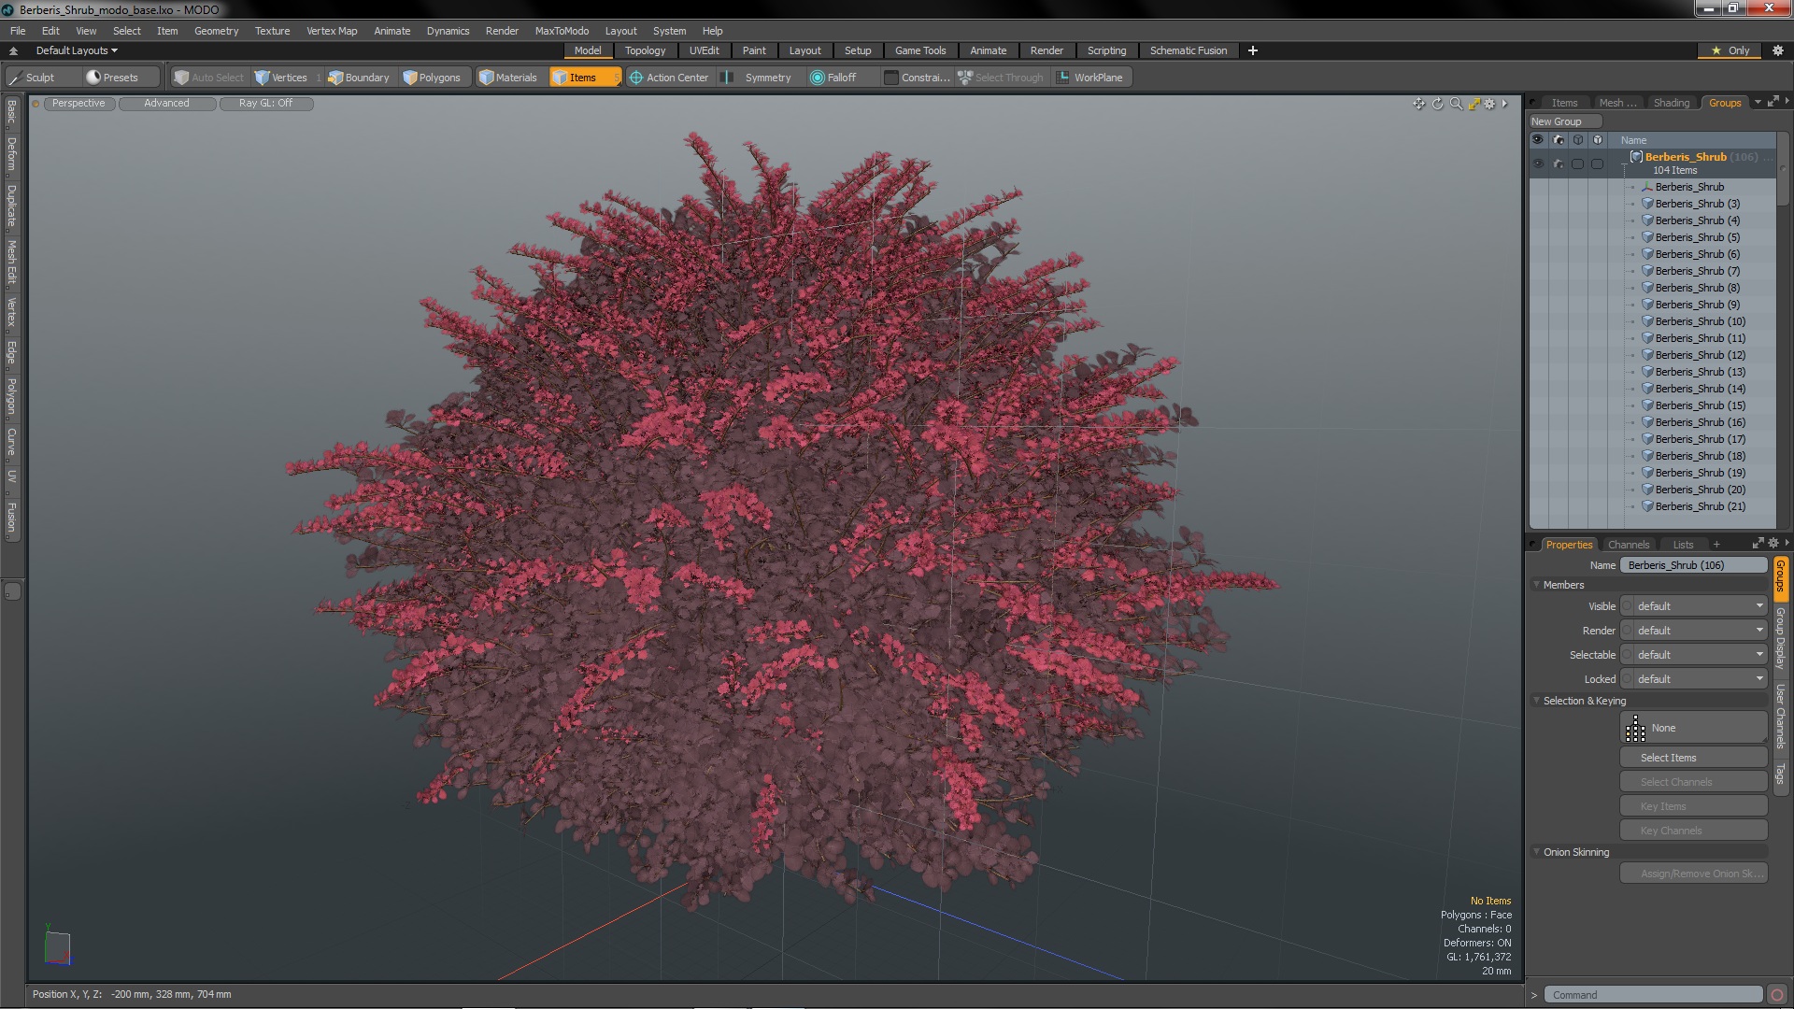The height and width of the screenshot is (1009, 1794).
Task: Toggle visibility eye for Berberis_Shrub group
Action: (x=1538, y=163)
